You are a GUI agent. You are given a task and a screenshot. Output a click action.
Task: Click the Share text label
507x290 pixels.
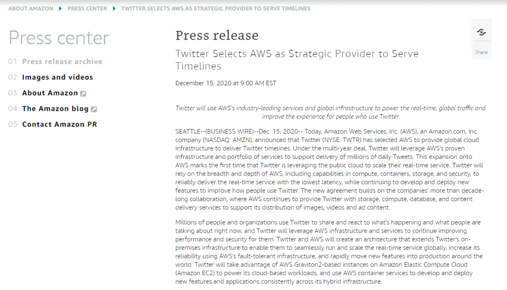[481, 52]
